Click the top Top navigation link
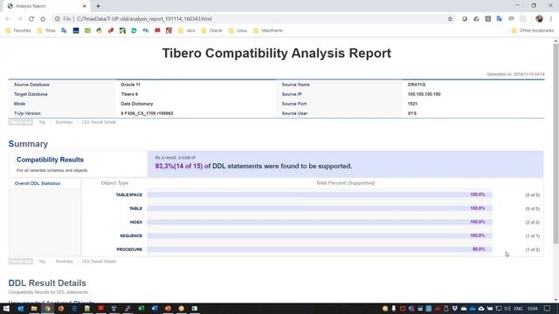559x314 pixels. coord(42,122)
